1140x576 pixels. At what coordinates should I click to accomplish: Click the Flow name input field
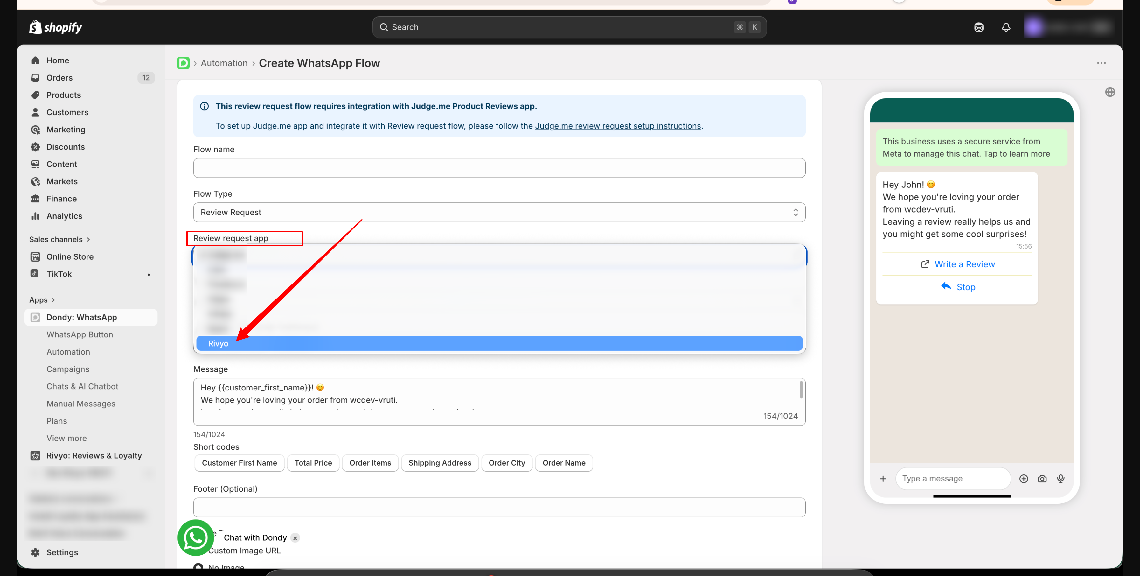(499, 168)
